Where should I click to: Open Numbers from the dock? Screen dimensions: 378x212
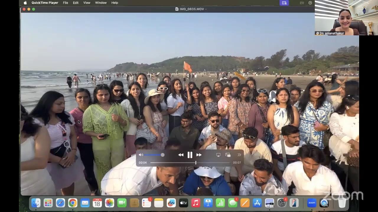(220, 203)
